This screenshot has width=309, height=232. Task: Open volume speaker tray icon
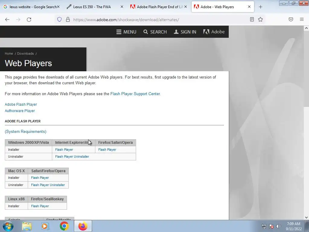pyautogui.click(x=279, y=226)
